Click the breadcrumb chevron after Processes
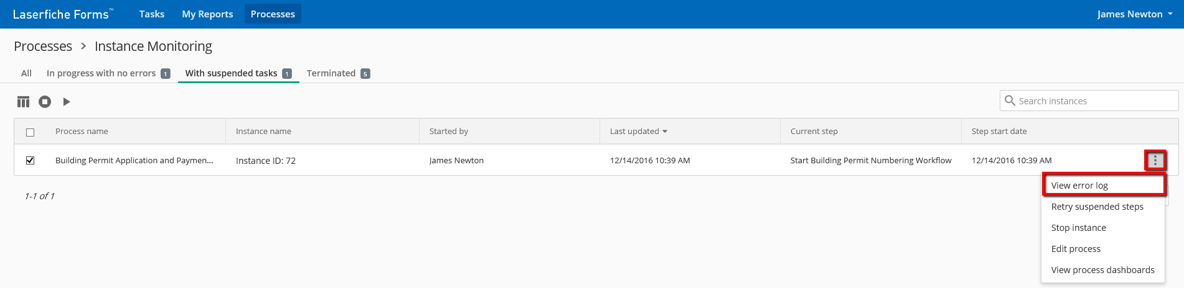Image resolution: width=1184 pixels, height=288 pixels. (x=83, y=47)
